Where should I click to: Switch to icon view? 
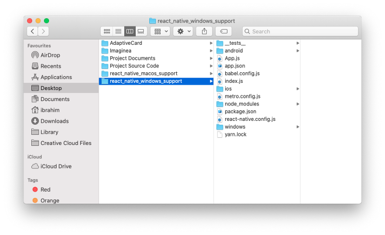click(x=106, y=31)
